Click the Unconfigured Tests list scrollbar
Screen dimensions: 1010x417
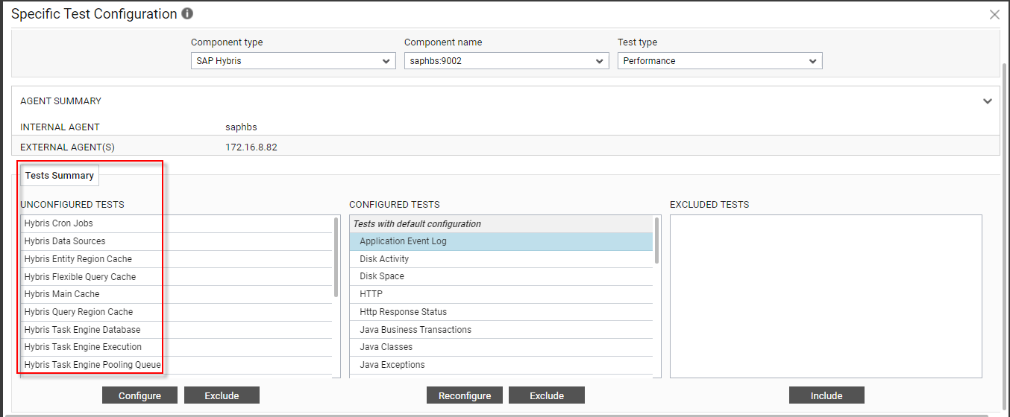coord(336,258)
